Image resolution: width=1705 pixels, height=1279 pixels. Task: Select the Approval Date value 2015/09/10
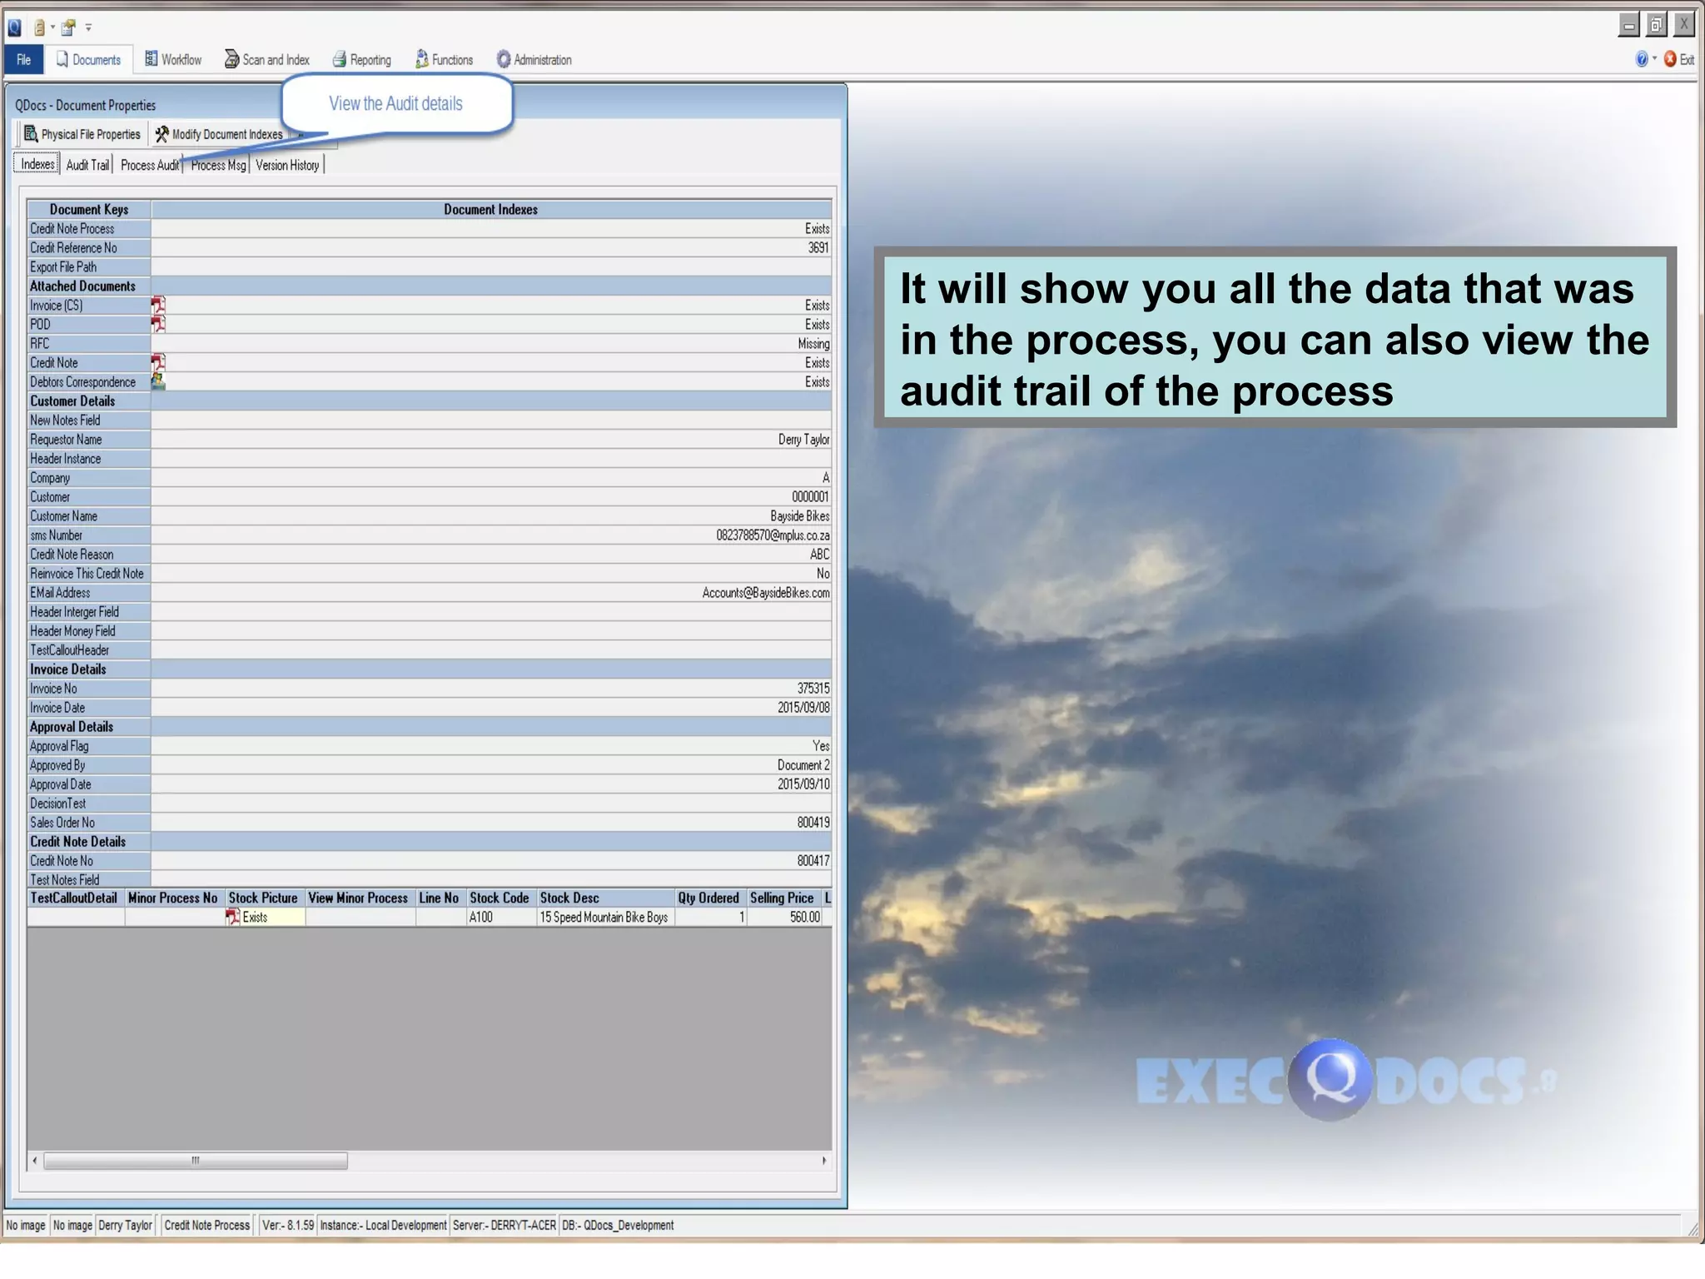click(x=804, y=784)
